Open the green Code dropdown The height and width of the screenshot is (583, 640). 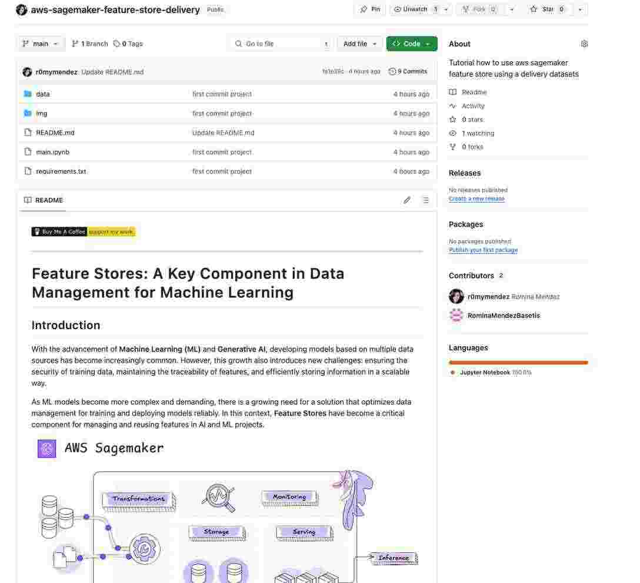coord(412,44)
